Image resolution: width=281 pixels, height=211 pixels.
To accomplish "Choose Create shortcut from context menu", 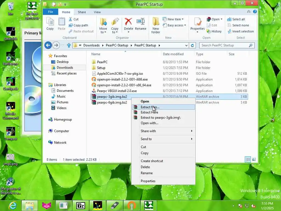I will 163,161.
